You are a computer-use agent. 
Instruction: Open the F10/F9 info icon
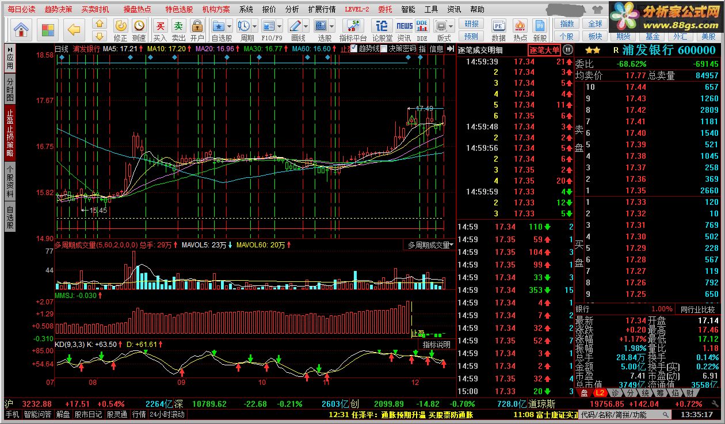[269, 26]
